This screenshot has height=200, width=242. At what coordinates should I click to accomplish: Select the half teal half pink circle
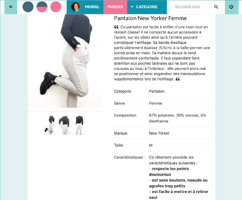click(42, 7)
